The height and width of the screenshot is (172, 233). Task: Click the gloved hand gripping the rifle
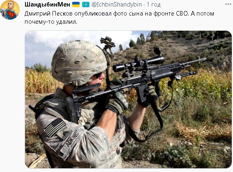pyautogui.click(x=117, y=102)
